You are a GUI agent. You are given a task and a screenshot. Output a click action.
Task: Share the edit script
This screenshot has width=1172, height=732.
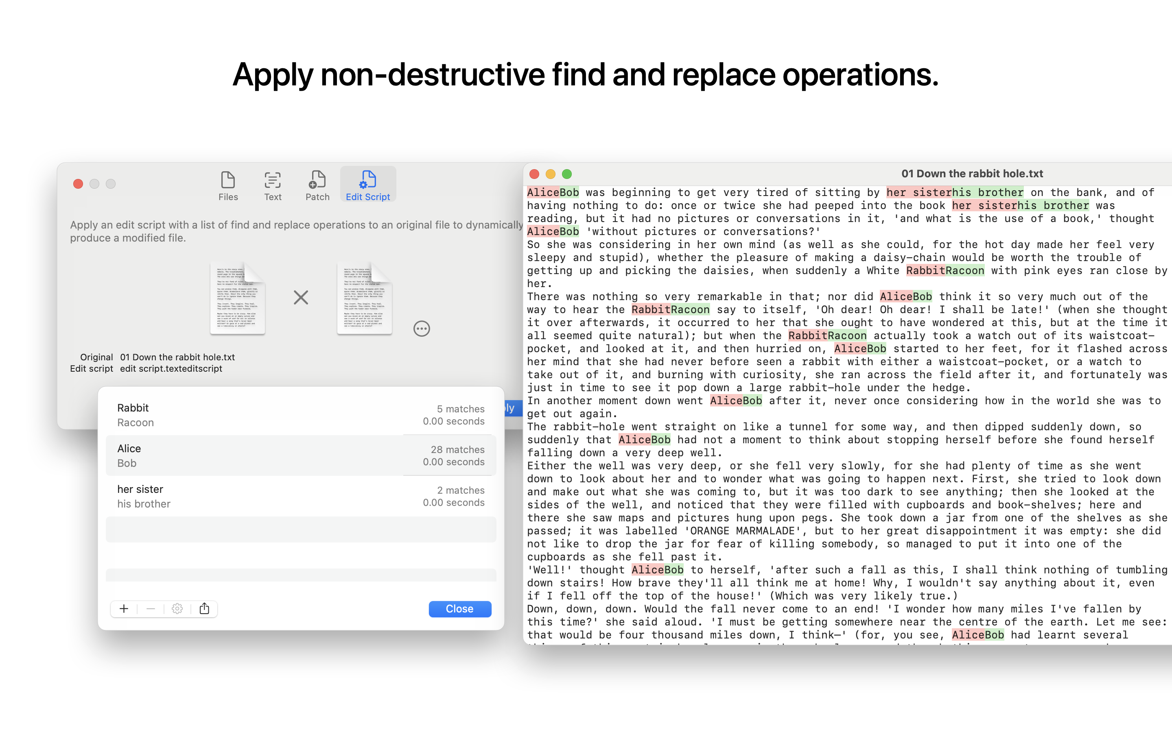pos(204,608)
